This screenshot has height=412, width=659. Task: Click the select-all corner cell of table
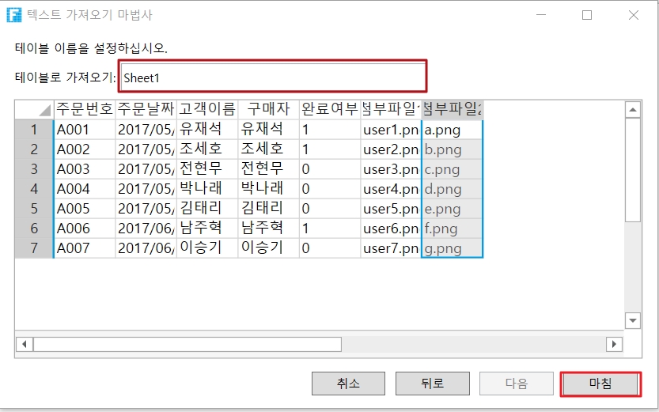pos(34,109)
